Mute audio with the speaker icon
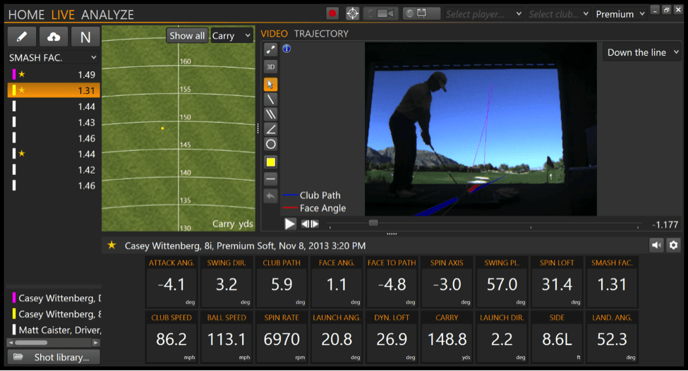Screen dimensions: 688x371 [657, 245]
